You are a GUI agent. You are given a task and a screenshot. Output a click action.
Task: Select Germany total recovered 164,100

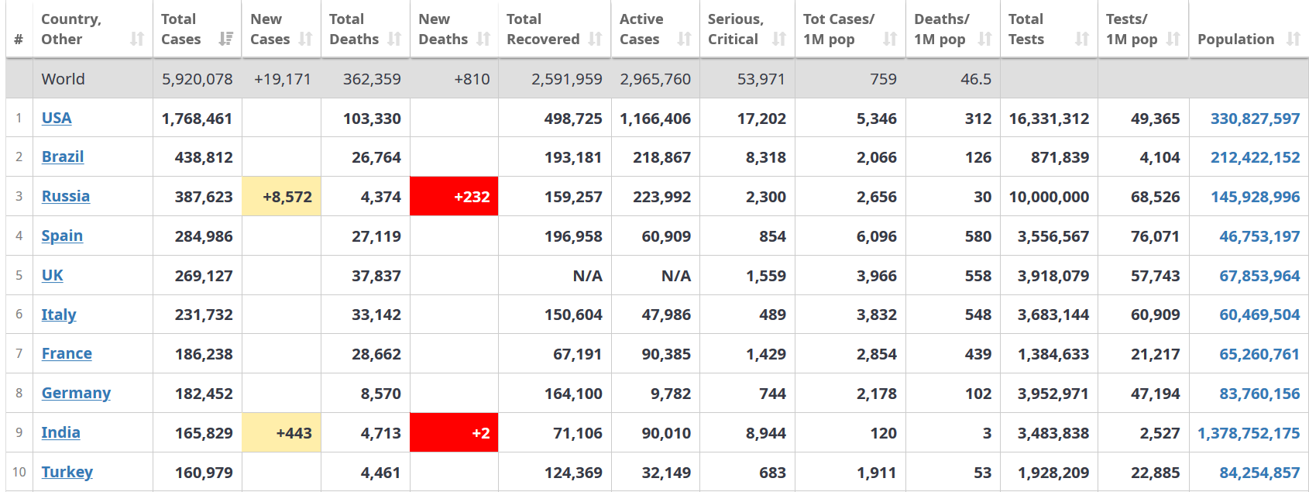573,394
